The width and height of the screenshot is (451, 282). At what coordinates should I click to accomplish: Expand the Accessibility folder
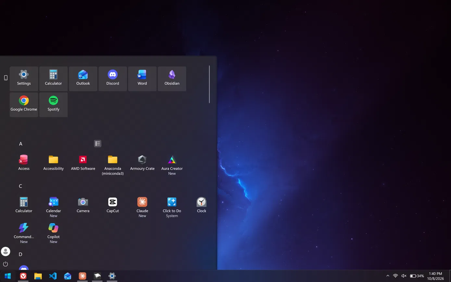click(53, 163)
